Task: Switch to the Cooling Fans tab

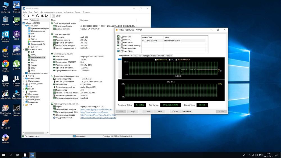Action: (136, 56)
